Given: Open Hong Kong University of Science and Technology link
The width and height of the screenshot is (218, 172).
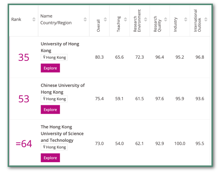Looking at the screenshot, I should pos(62,134).
